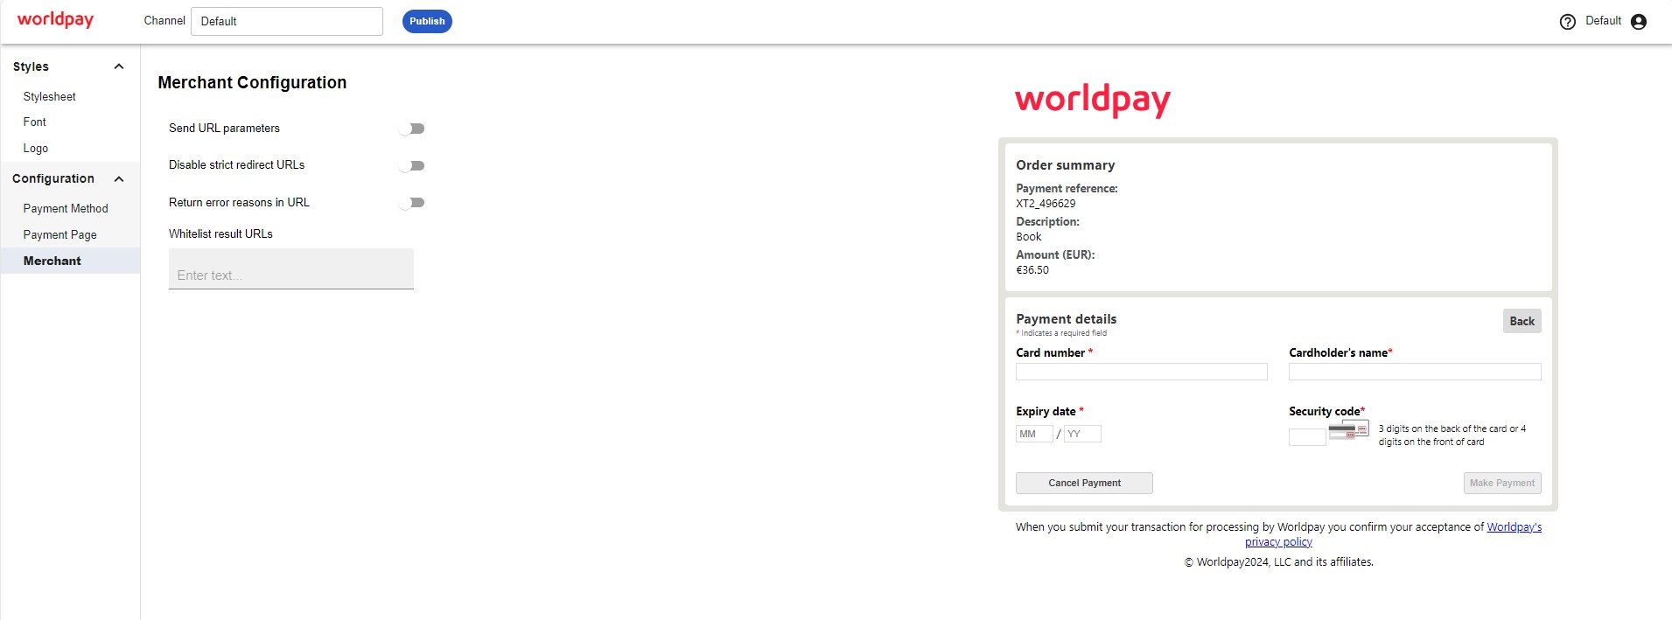Click the Worldpay logo in header
The height and width of the screenshot is (620, 1672).
click(x=55, y=20)
